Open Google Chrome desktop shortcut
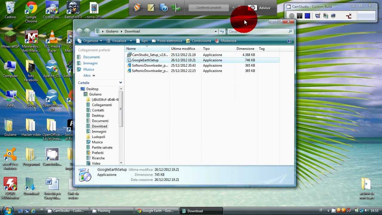 tap(31, 12)
